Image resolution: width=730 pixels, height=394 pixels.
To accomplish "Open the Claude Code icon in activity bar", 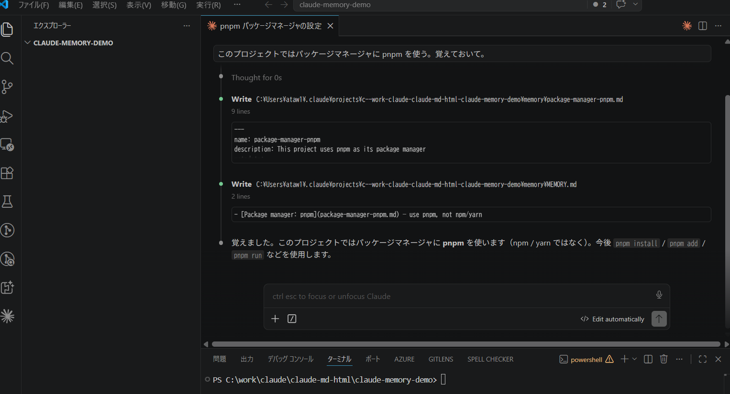I will pyautogui.click(x=7, y=316).
